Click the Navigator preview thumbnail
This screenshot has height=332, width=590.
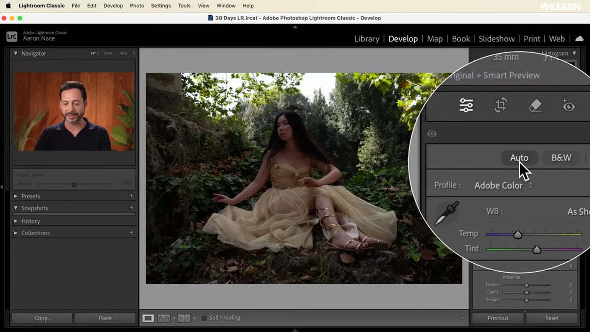pos(74,111)
